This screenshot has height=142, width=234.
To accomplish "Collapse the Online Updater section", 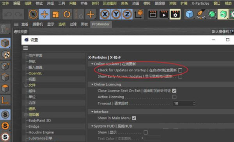I will [92, 64].
